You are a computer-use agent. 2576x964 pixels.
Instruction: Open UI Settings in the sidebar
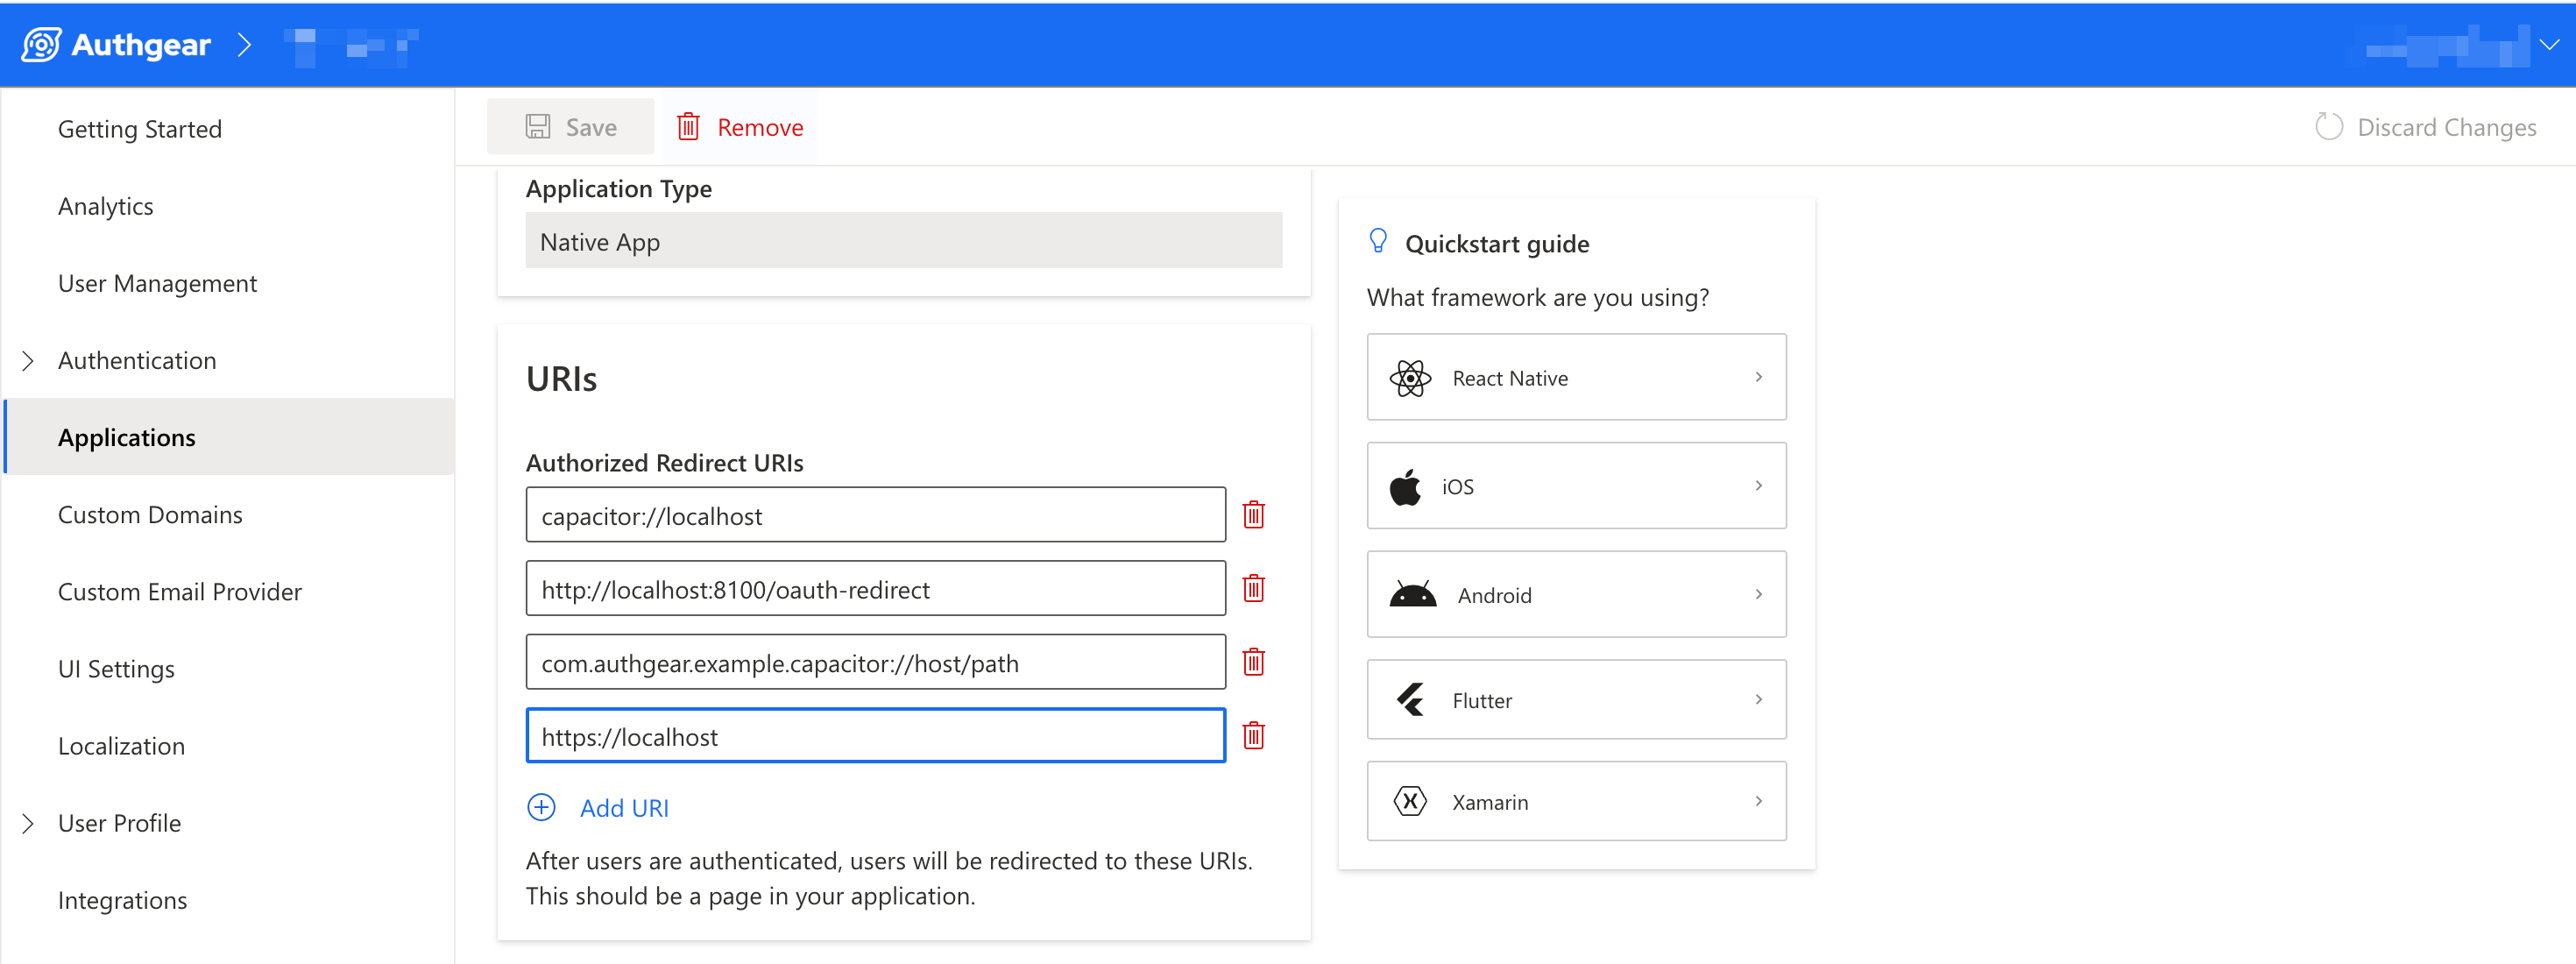[116, 669]
